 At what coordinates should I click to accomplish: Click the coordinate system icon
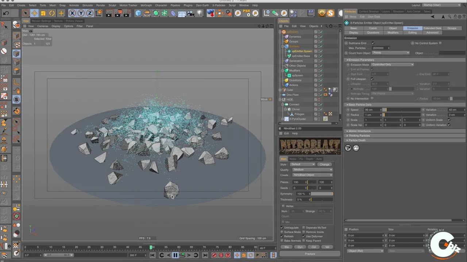pyautogui.click(x=99, y=13)
